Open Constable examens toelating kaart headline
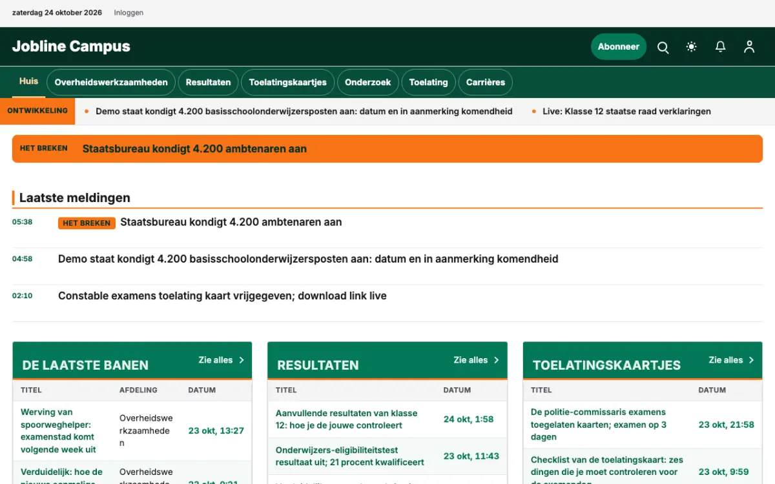 222,296
